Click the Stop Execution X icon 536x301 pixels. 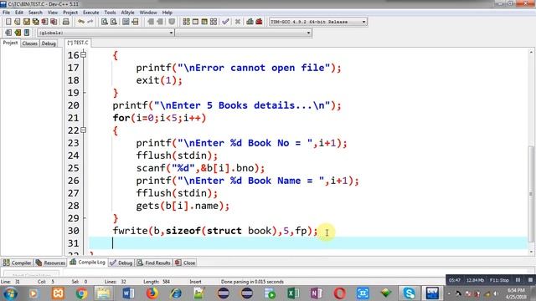238,22
